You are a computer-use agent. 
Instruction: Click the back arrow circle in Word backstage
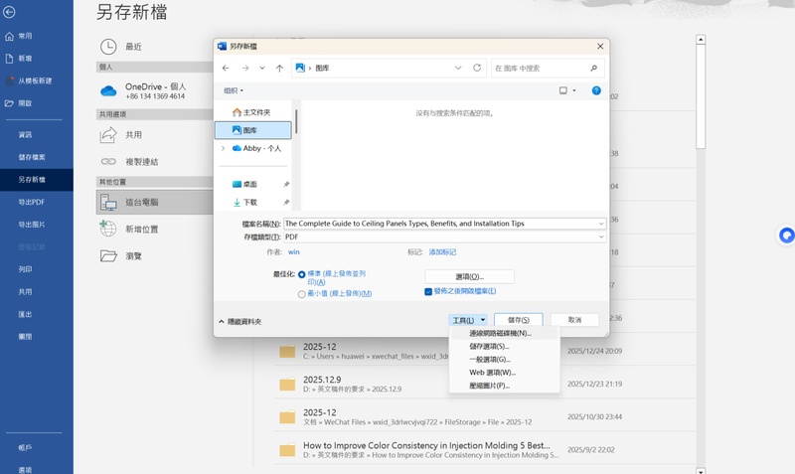click(x=9, y=12)
